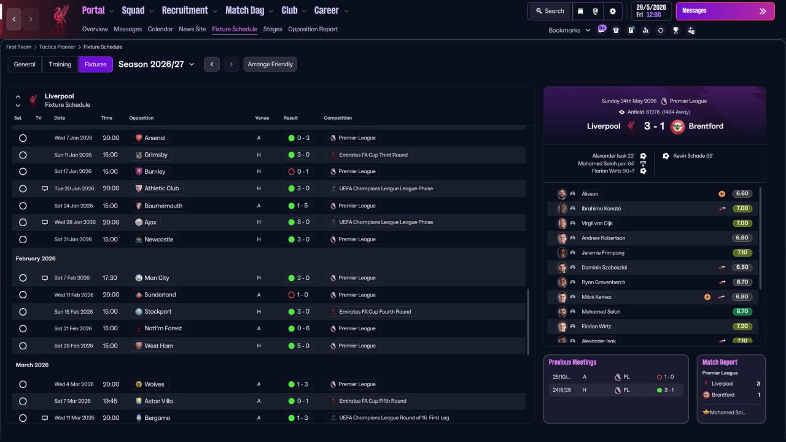Viewport: 786px width, 442px height.
Task: Click the player ratings list scrollbar
Action: pos(760,238)
